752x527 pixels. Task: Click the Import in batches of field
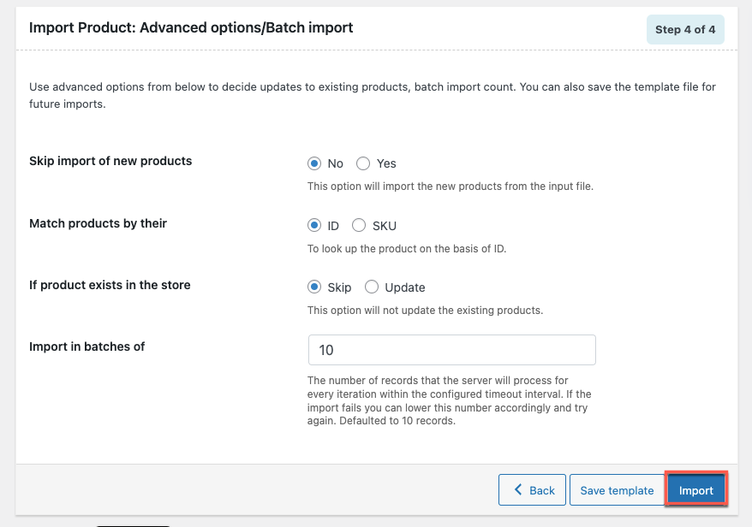(x=451, y=350)
